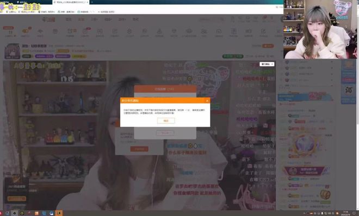359x216 pixels.
Task: Select the first purple tag under the room title
Action: [x=44, y=56]
